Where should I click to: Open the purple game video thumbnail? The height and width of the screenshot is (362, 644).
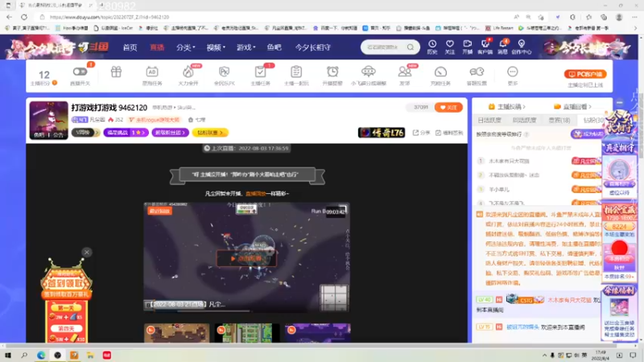(318, 333)
